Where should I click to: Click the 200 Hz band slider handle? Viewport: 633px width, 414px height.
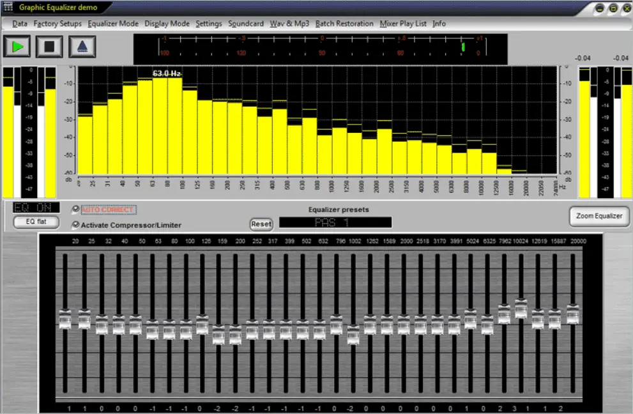(235, 335)
